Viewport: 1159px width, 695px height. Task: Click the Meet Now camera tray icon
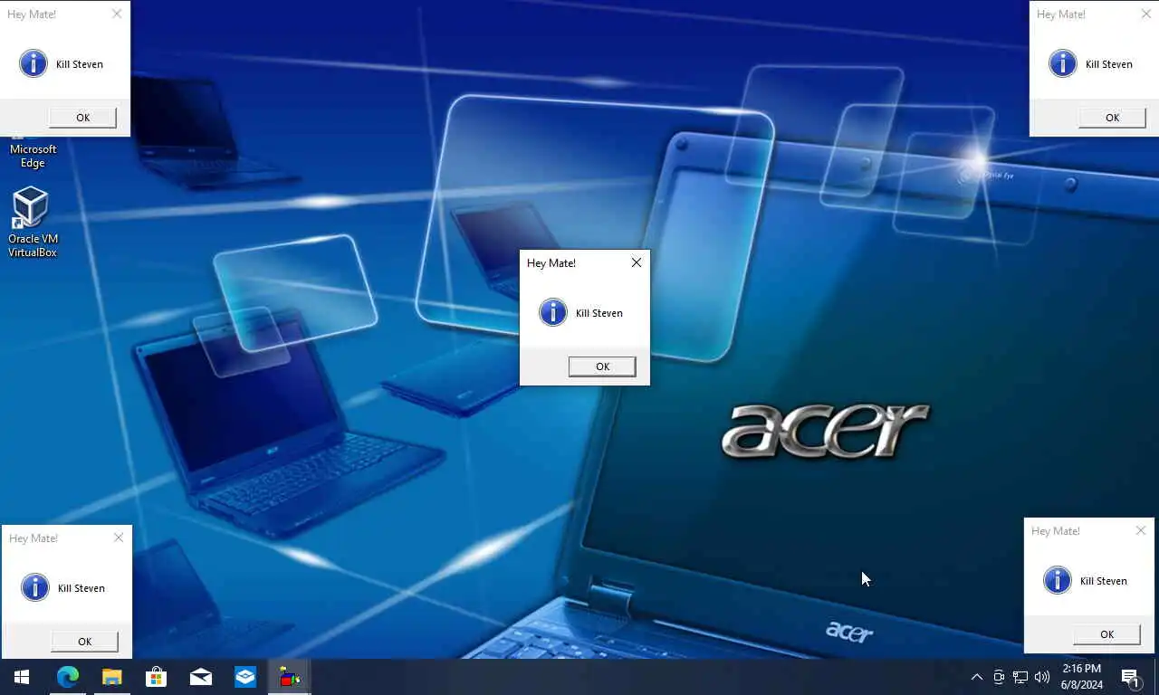(999, 677)
